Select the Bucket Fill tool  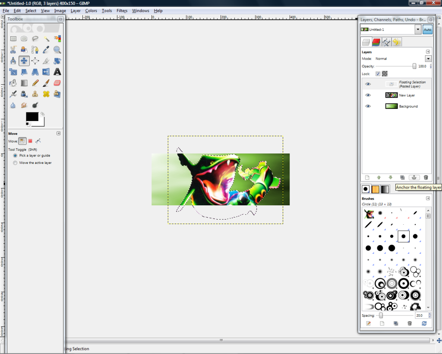(x=13, y=83)
